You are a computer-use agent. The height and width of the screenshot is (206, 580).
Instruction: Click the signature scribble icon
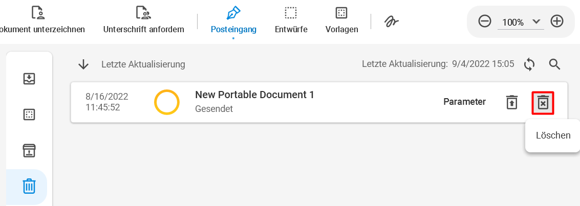click(x=391, y=21)
